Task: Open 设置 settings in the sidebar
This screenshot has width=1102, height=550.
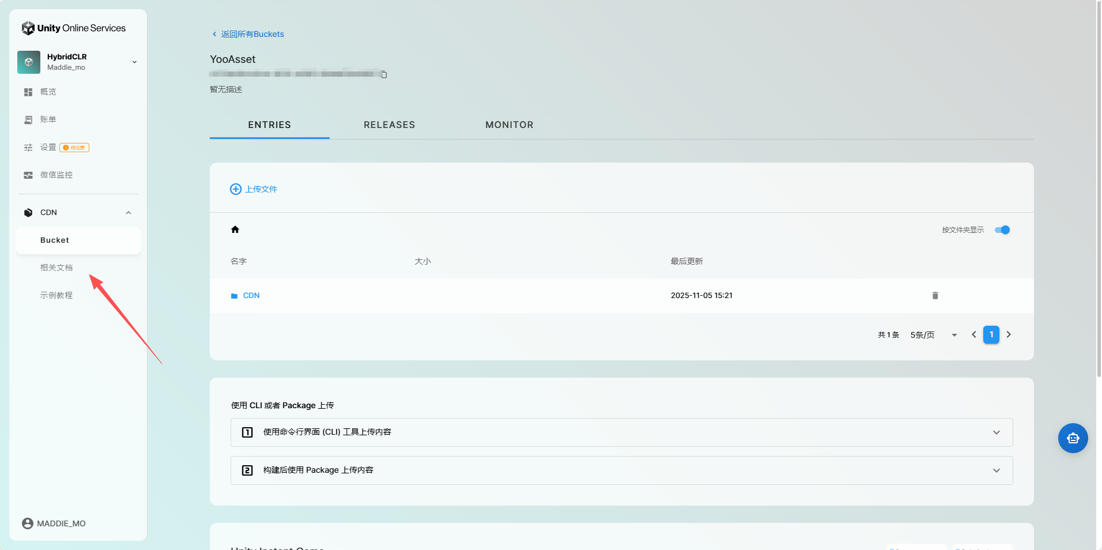Action: coord(48,148)
